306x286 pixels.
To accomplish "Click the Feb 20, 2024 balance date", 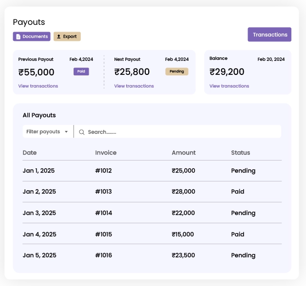I will point(271,59).
